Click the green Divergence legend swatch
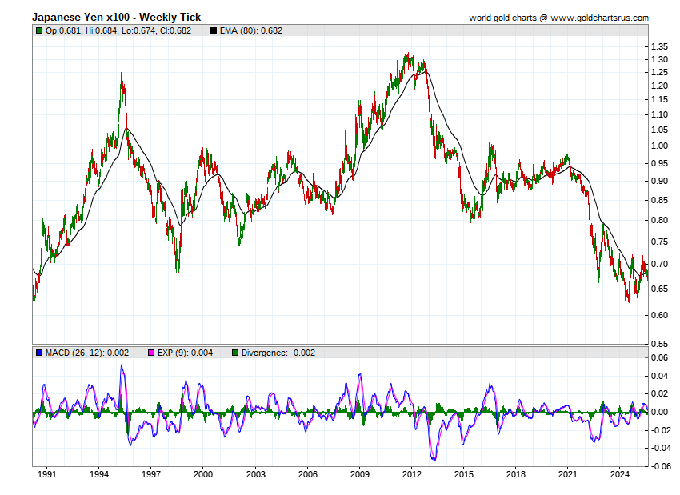680x495 pixels. 235,353
